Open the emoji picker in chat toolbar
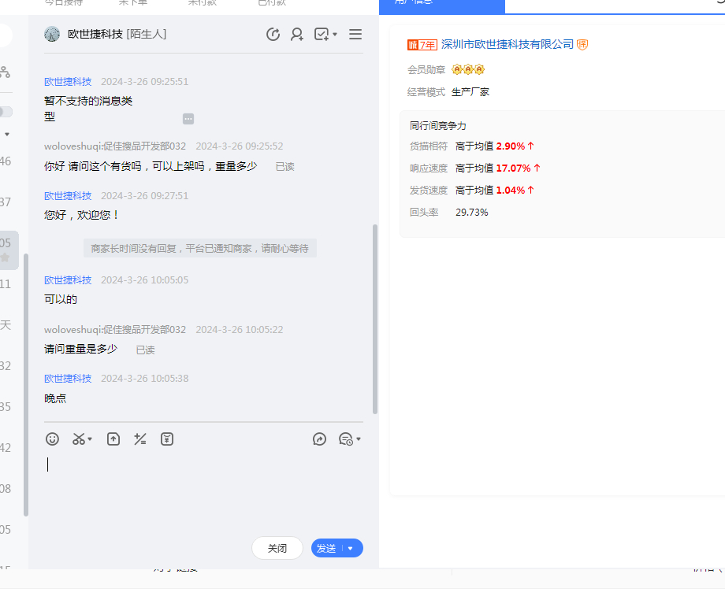This screenshot has height=596, width=725. coord(52,439)
